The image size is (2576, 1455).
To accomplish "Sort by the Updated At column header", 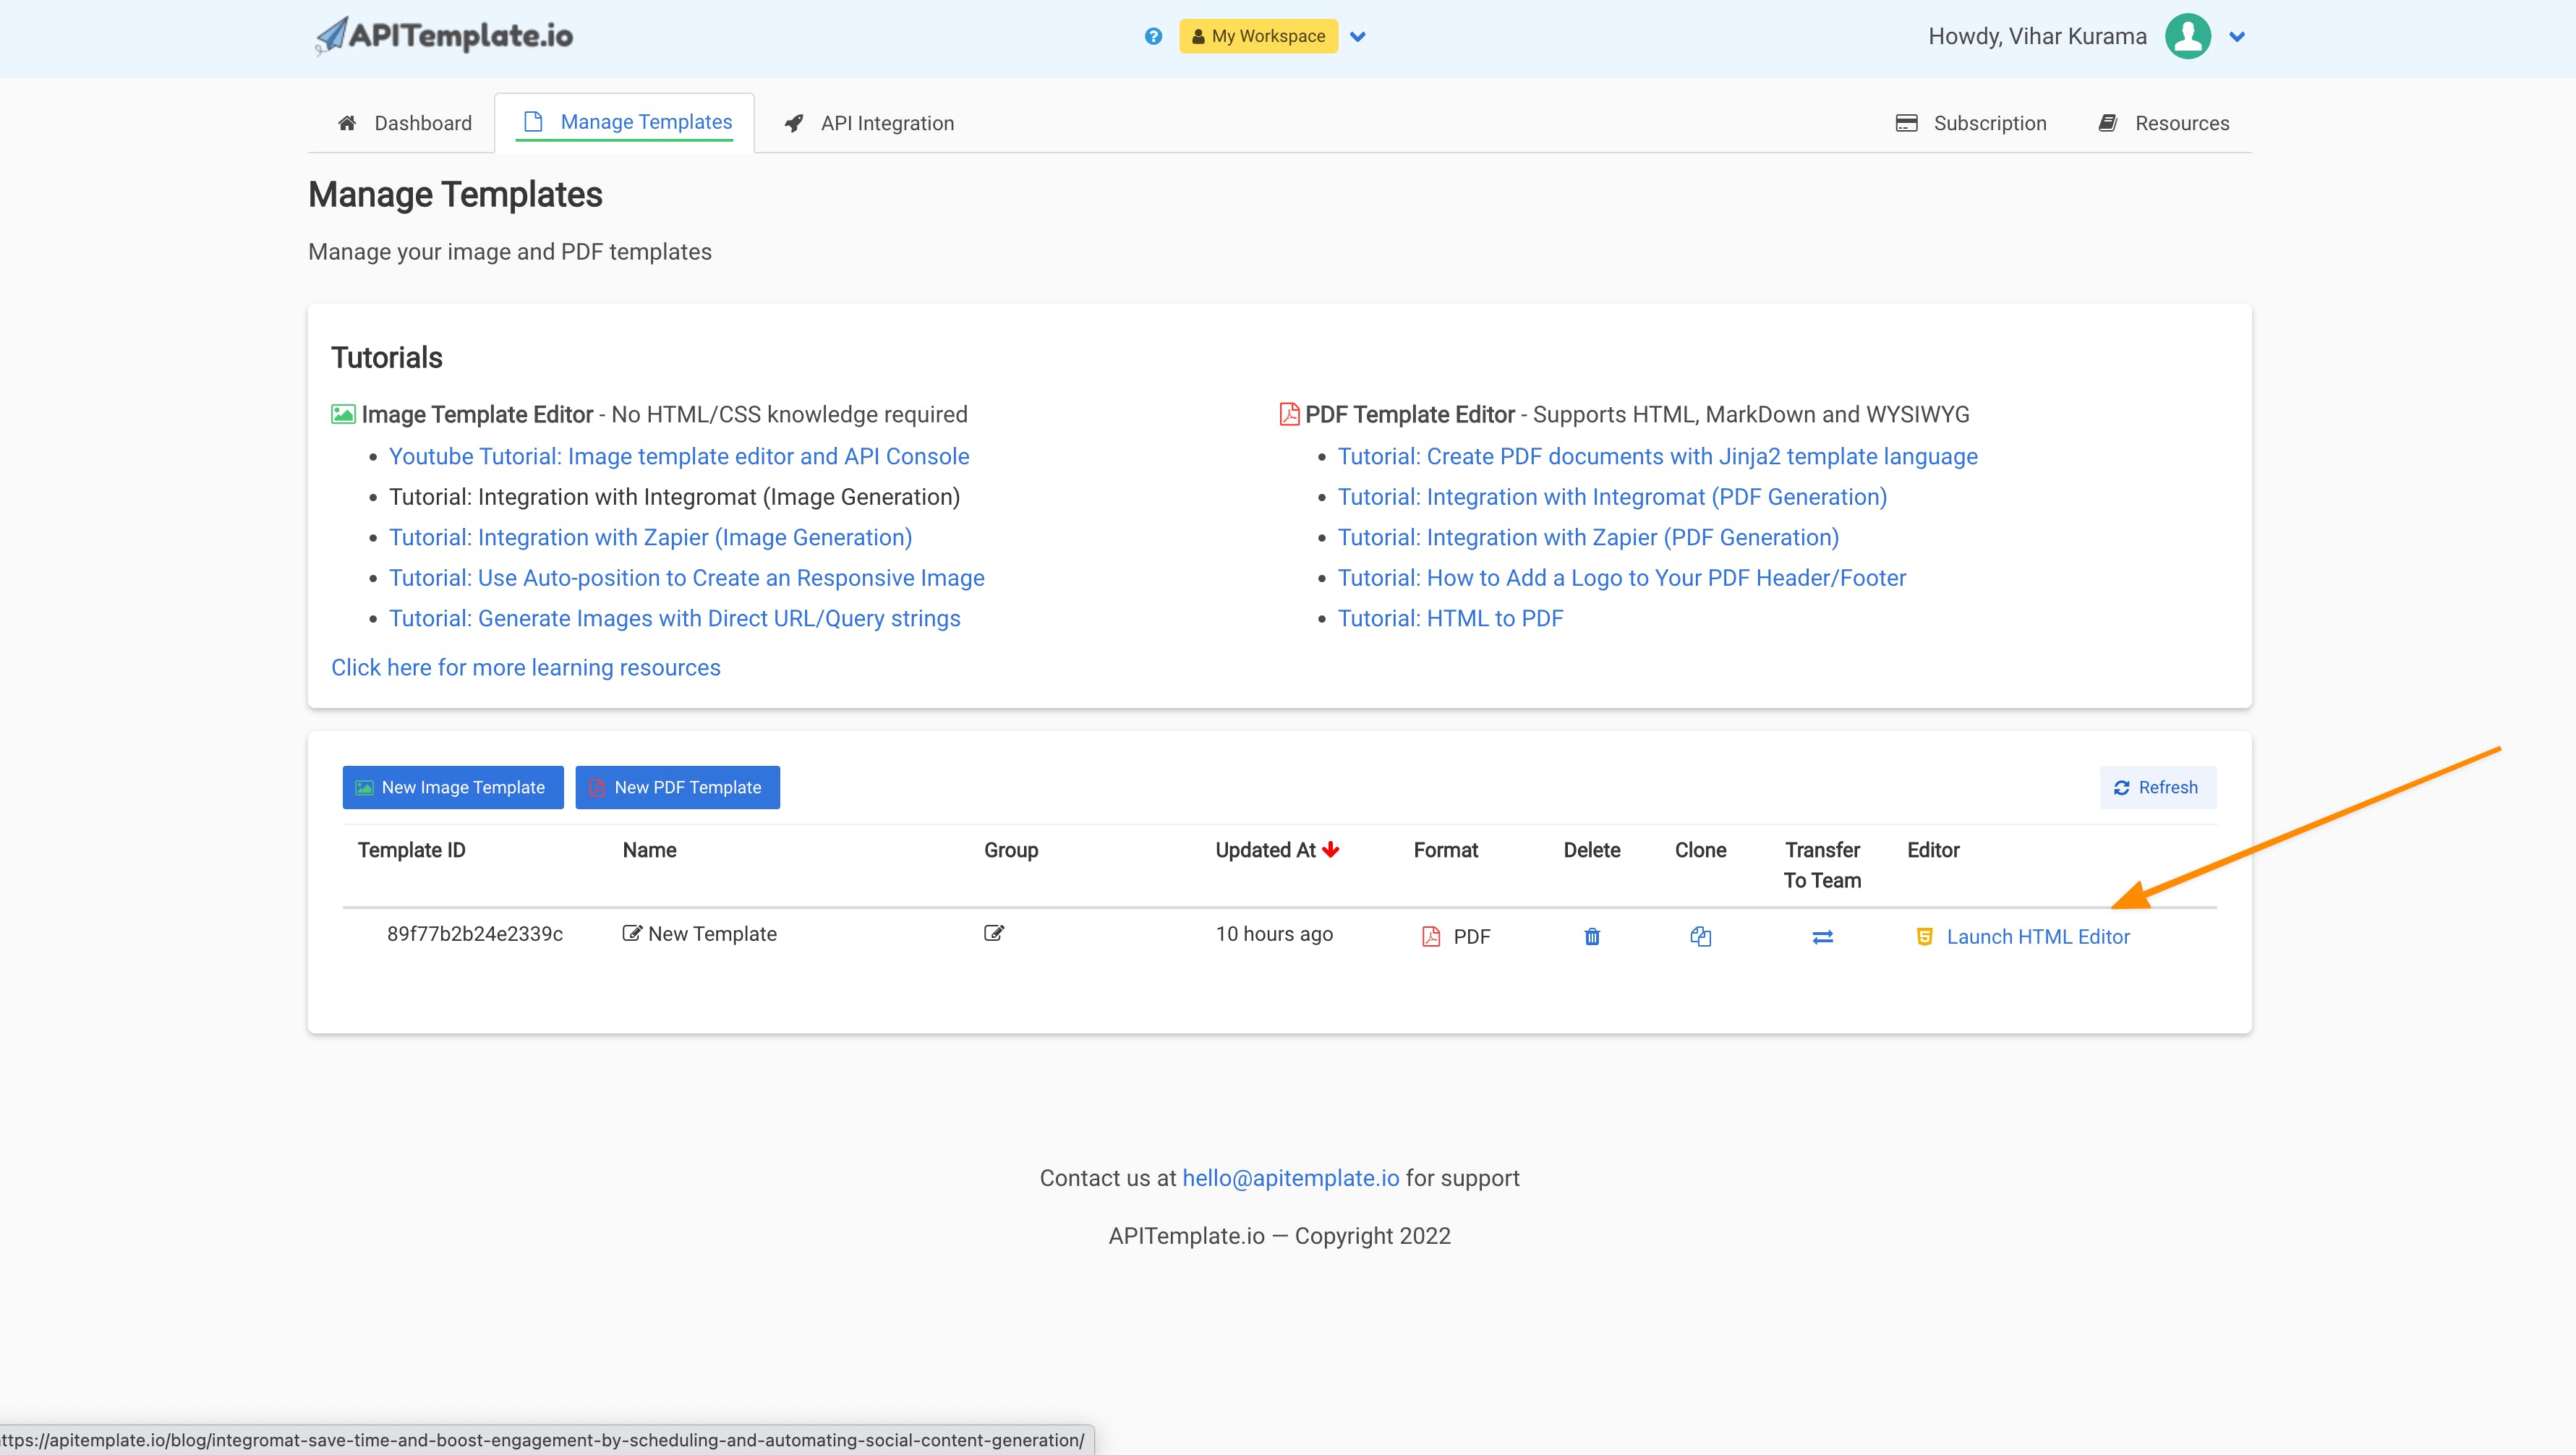I will (1265, 850).
